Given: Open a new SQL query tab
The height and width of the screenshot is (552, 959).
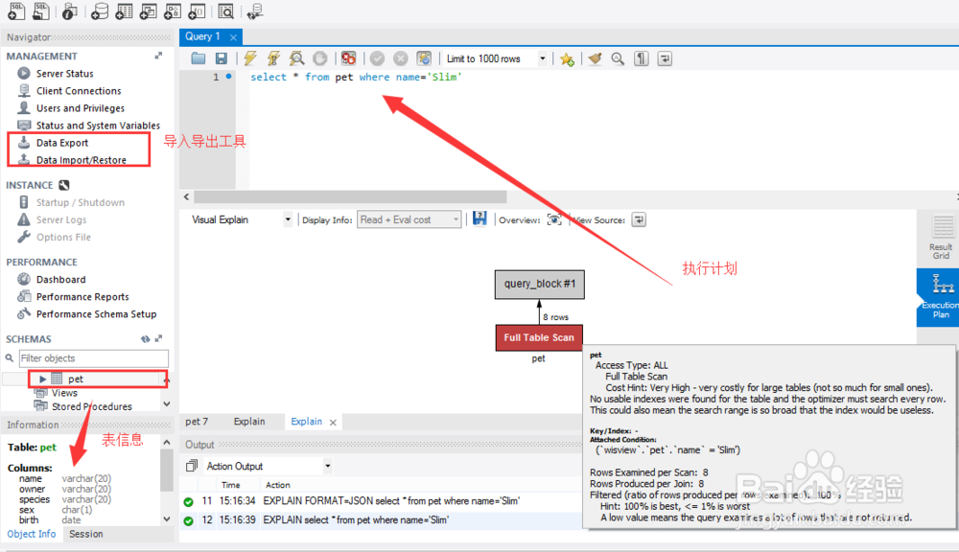Looking at the screenshot, I should pos(15,11).
